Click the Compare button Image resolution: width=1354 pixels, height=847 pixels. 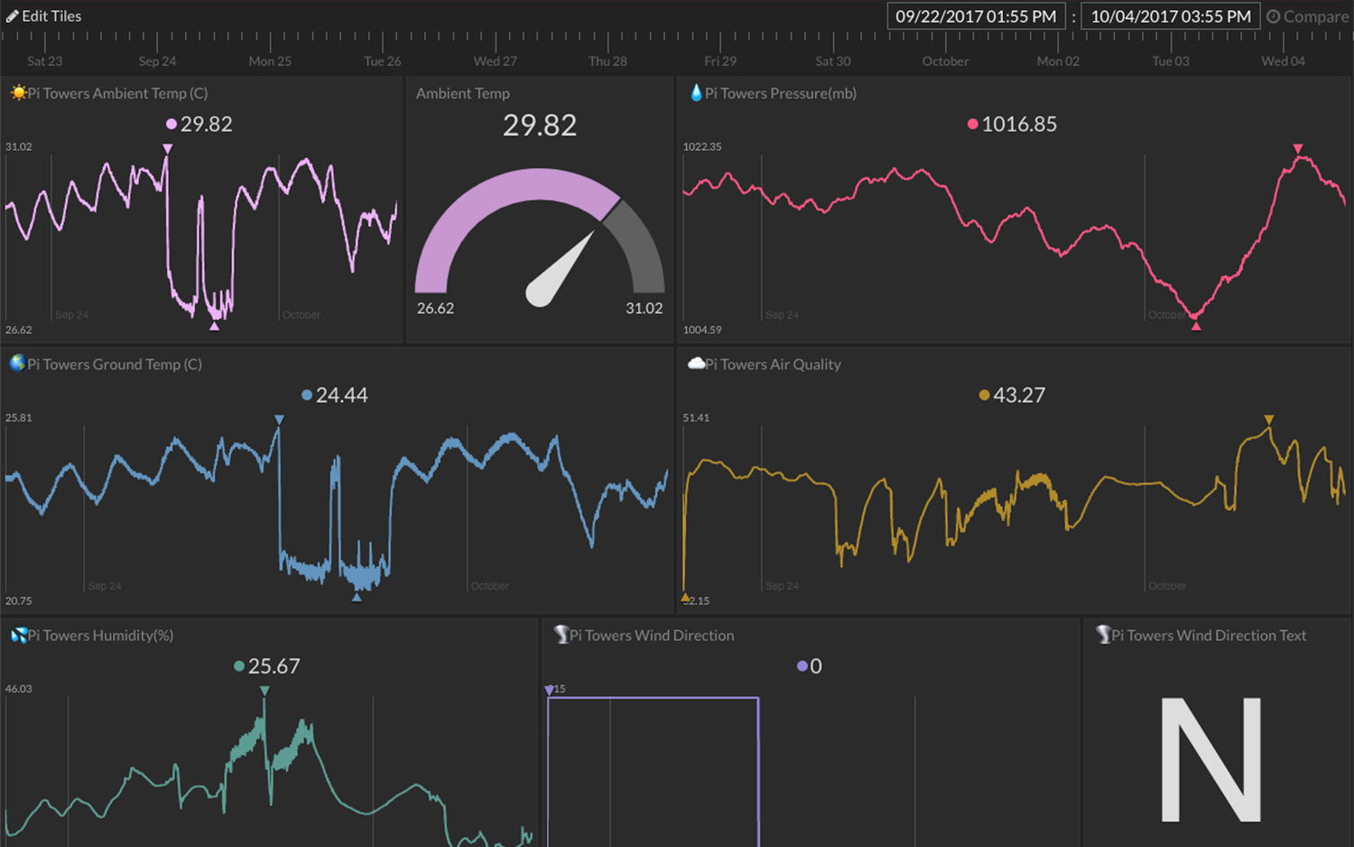1308,16
